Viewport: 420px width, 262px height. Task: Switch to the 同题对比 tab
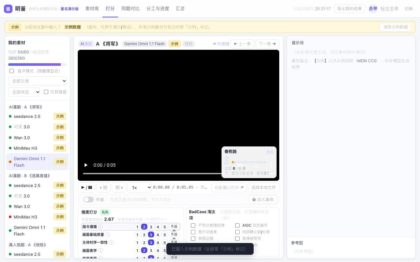pyautogui.click(x=130, y=9)
